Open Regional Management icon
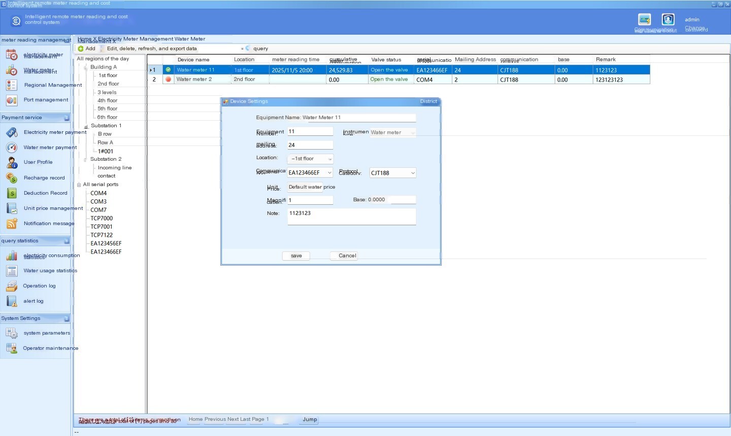The image size is (731, 436). pos(12,85)
